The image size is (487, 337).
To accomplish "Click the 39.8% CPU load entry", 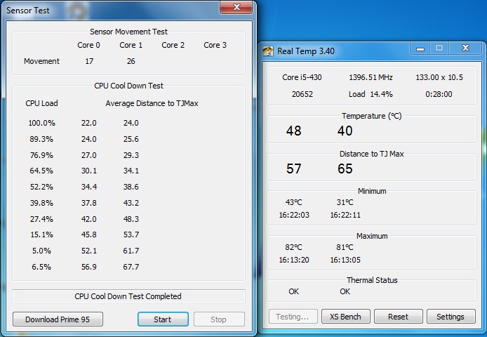I will [41, 203].
